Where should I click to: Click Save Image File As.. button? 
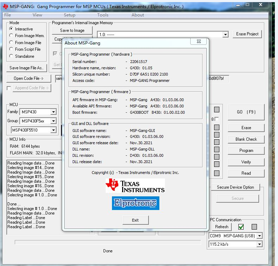coord(27,68)
